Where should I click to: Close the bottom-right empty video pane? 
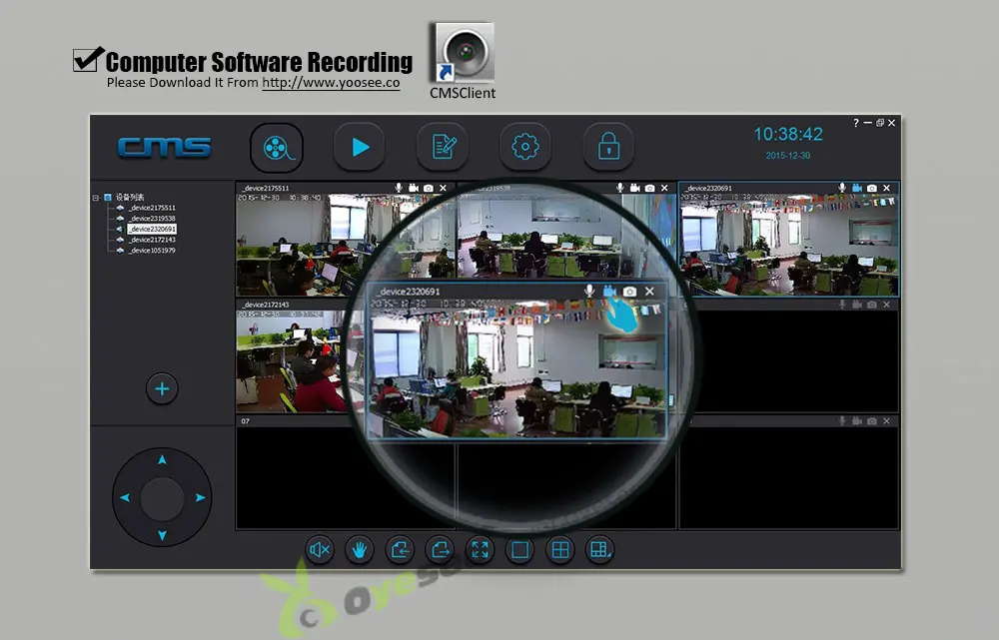tap(886, 421)
